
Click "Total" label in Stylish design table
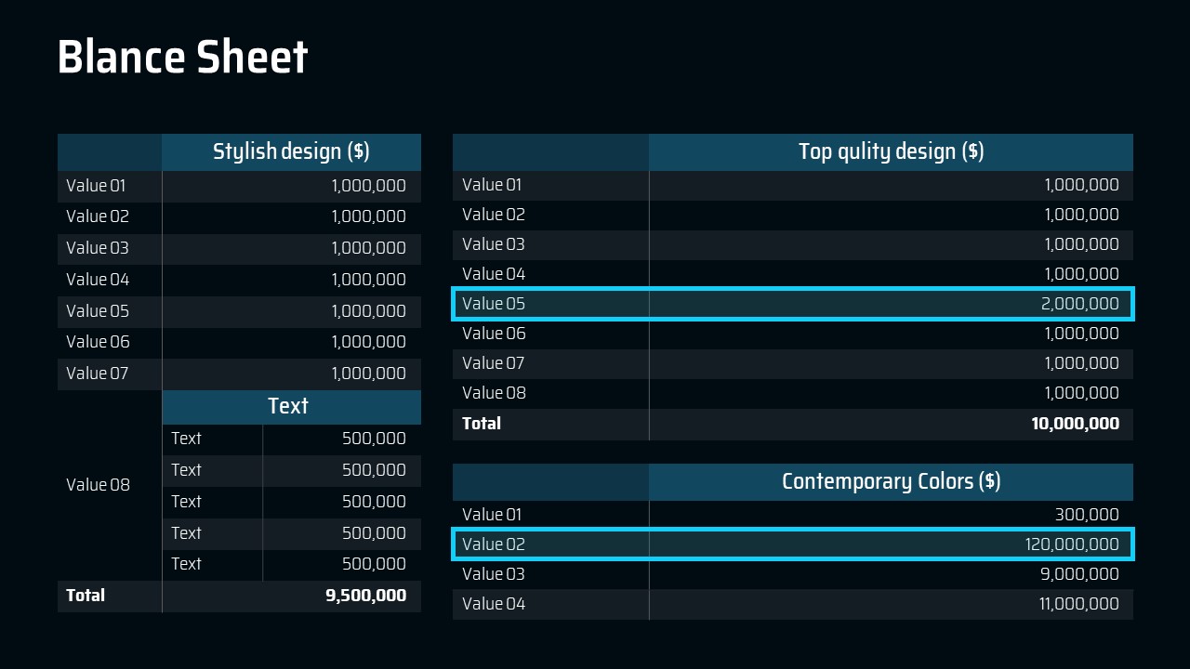pyautogui.click(x=86, y=596)
